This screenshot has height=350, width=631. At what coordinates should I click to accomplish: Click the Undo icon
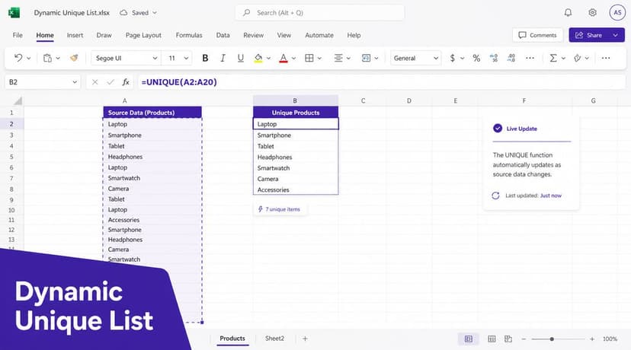point(18,58)
